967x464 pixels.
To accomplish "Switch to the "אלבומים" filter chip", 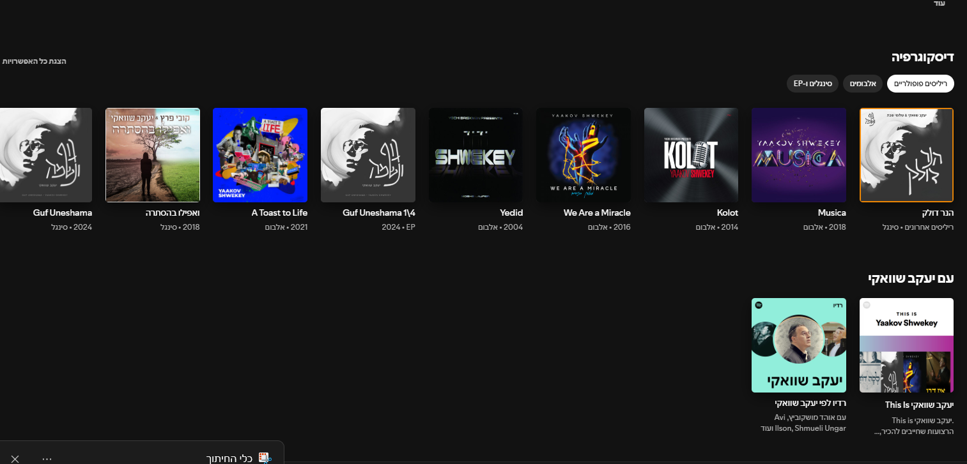I will pos(863,84).
